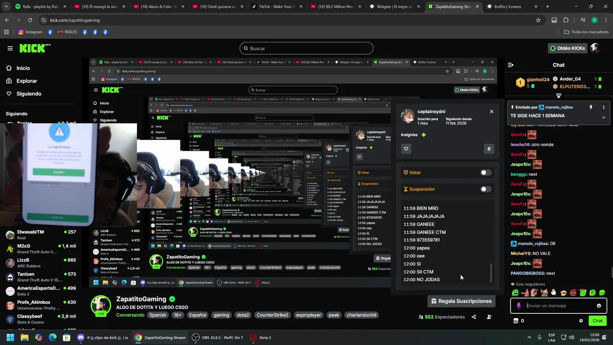Toggle Suspensión switch in largest captainsydni card
The width and height of the screenshot is (613, 345).
pos(486,189)
